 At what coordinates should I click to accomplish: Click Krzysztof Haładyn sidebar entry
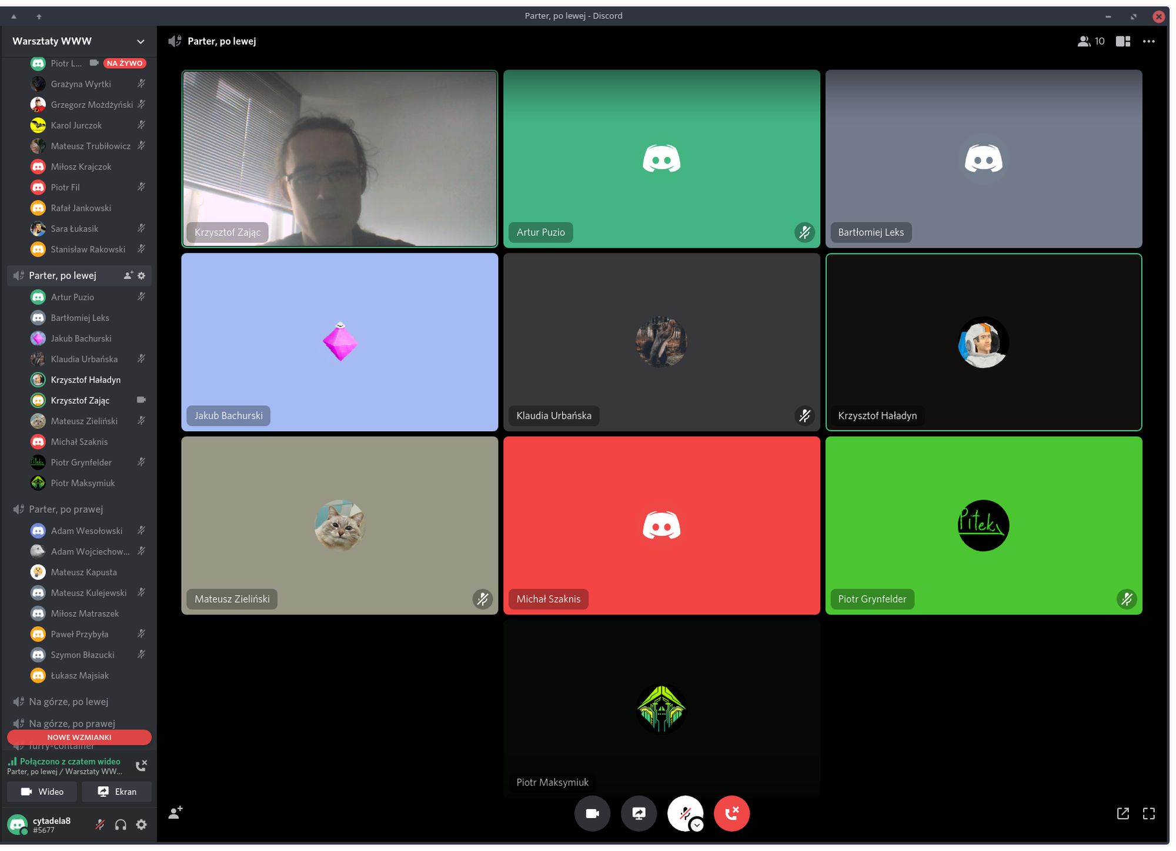(x=88, y=380)
